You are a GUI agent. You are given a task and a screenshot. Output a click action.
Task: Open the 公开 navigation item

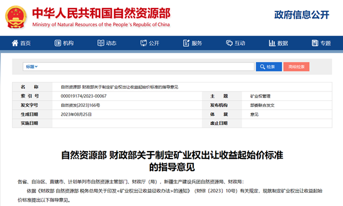[x=150, y=43]
